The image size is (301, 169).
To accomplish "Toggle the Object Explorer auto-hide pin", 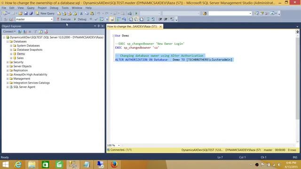I will [x=99, y=26].
